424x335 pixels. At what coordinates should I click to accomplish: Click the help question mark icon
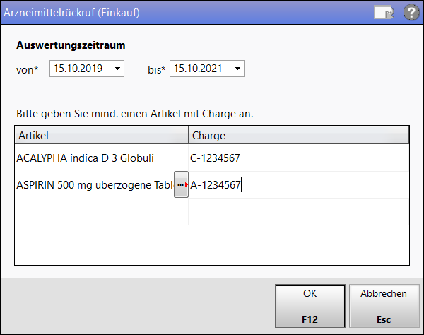(x=411, y=13)
